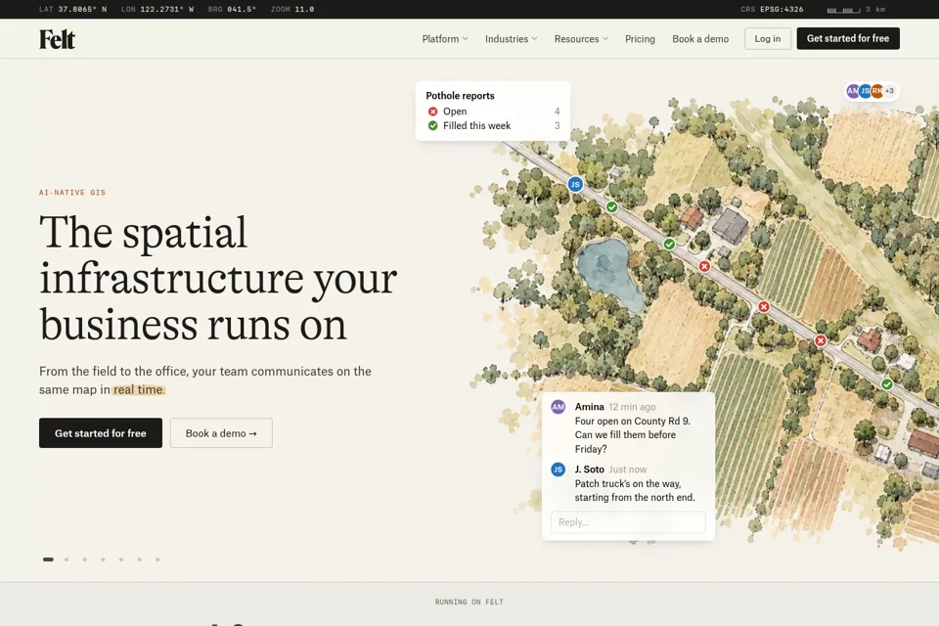Click the blue JS avatar at top right
This screenshot has height=626, width=939.
pos(866,91)
